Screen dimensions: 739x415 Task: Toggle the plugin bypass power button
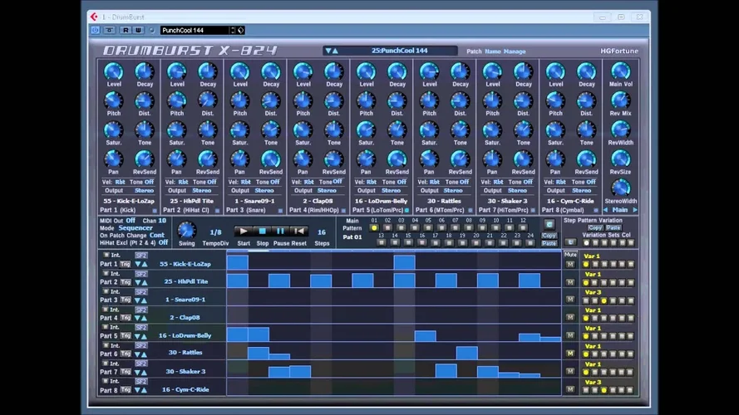[x=96, y=31]
